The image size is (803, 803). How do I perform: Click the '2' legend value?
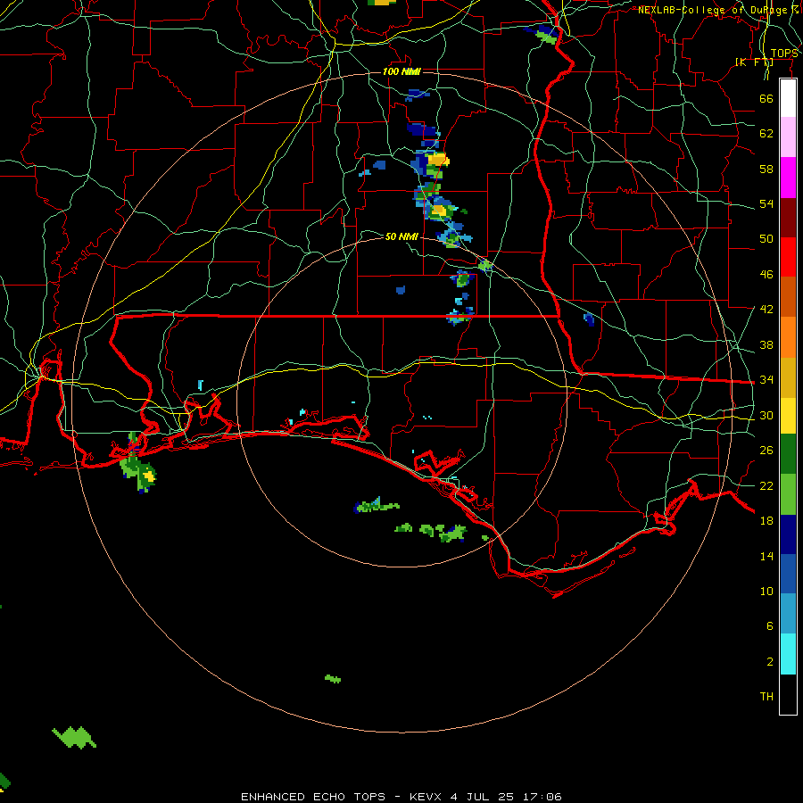[x=770, y=662]
